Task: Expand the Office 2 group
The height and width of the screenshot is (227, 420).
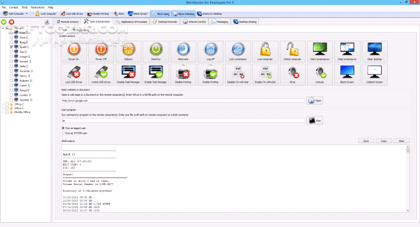Action: 3,104
